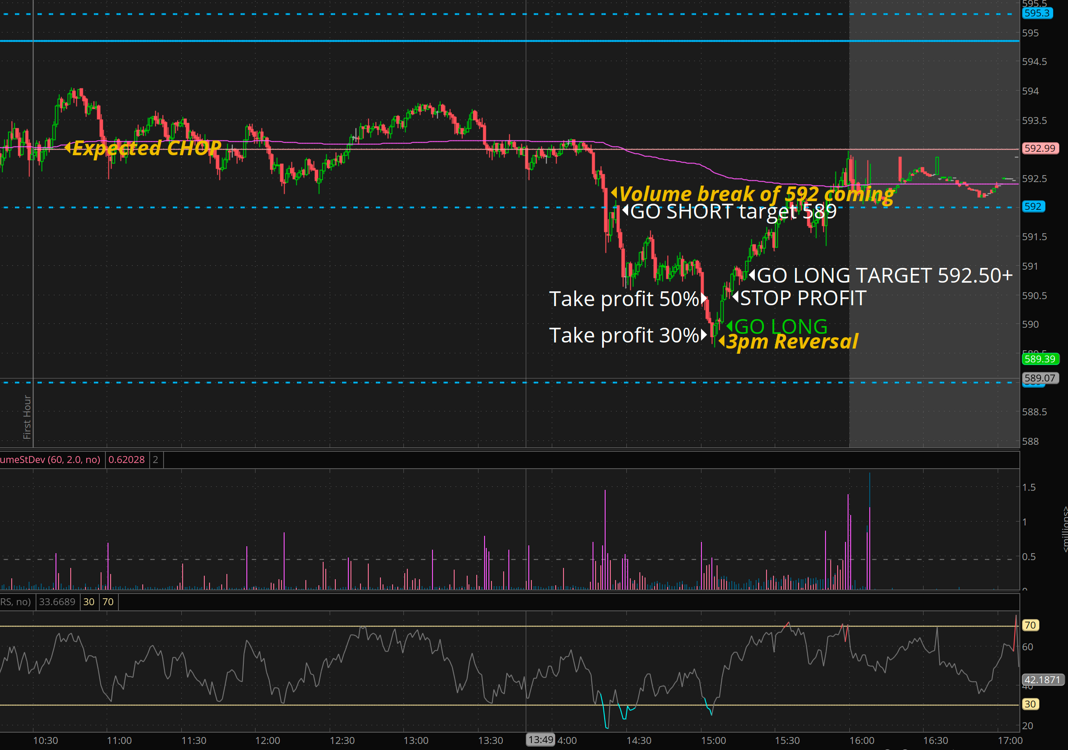
Task: Click the 'Expected CHOP' chart annotation
Action: [x=146, y=148]
